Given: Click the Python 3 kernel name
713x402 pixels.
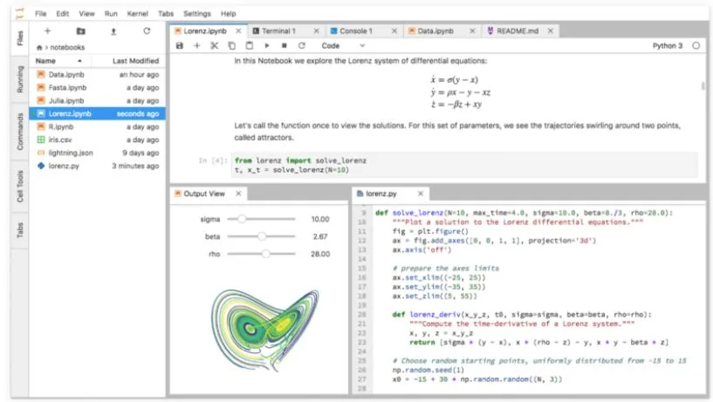Looking at the screenshot, I should click(668, 45).
